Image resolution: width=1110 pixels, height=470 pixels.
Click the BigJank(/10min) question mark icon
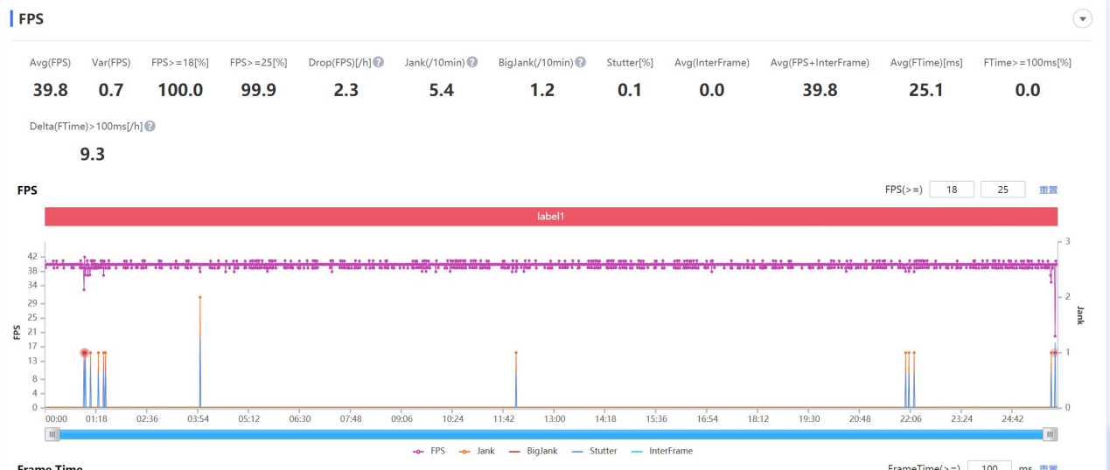(x=581, y=63)
